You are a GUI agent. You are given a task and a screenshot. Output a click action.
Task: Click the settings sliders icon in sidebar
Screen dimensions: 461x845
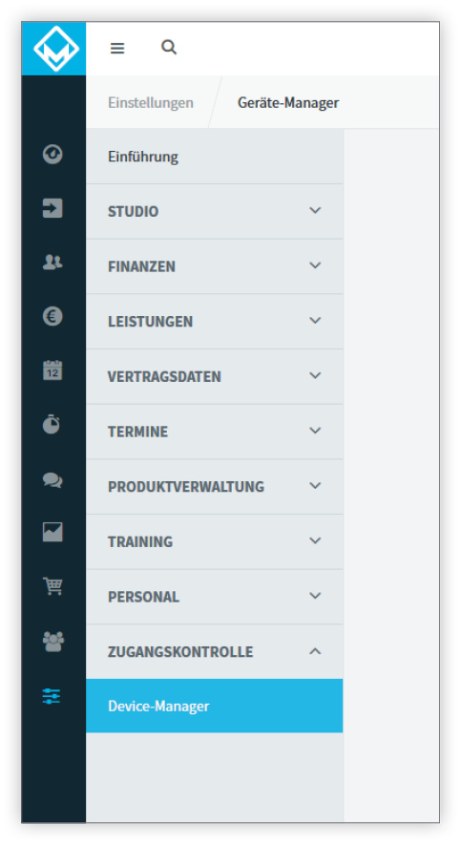click(x=52, y=696)
